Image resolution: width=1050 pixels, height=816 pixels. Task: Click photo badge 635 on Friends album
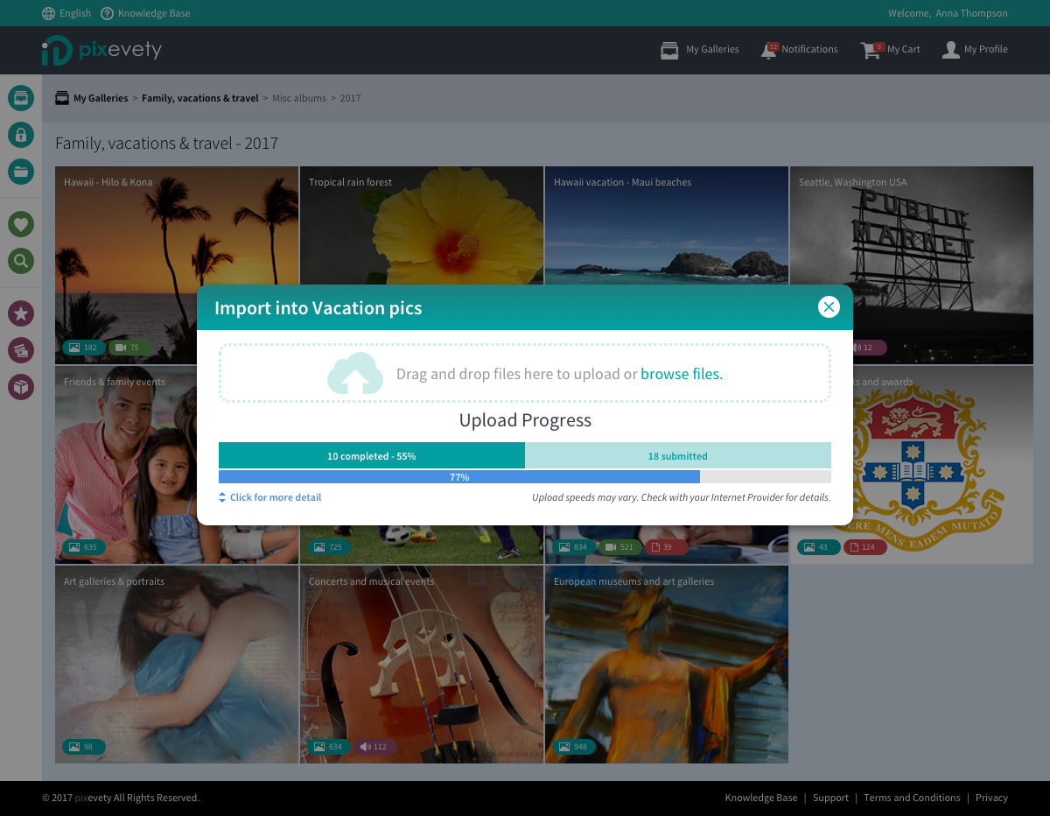[x=84, y=547]
